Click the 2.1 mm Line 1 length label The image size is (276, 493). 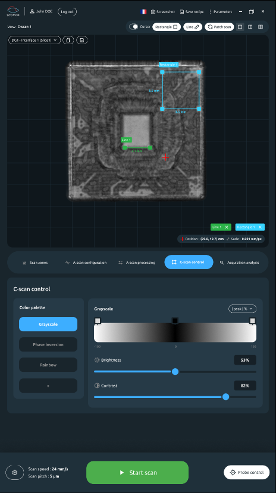click(137, 151)
